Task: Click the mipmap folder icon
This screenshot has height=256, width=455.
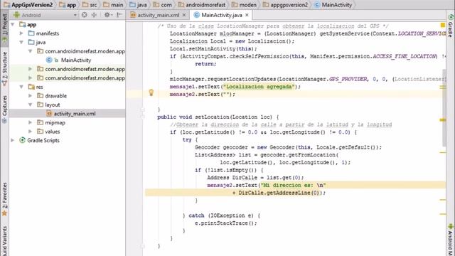Action: click(40, 122)
